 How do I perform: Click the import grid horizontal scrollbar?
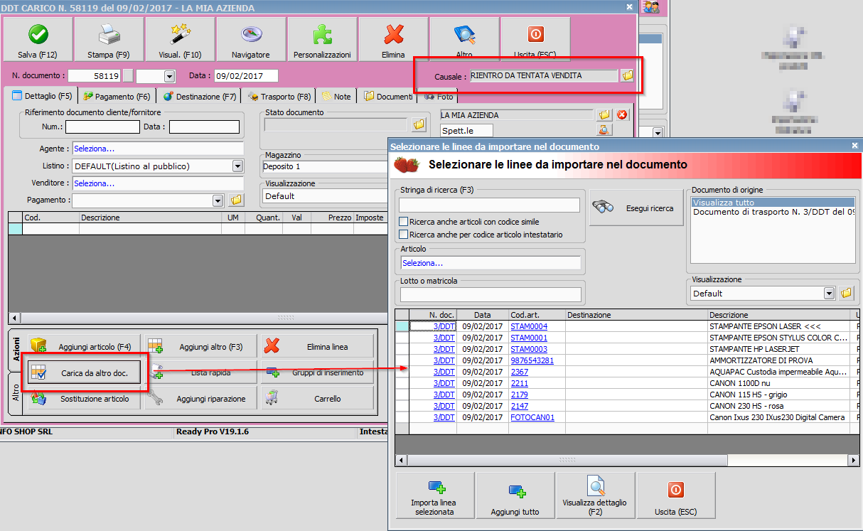point(628,461)
